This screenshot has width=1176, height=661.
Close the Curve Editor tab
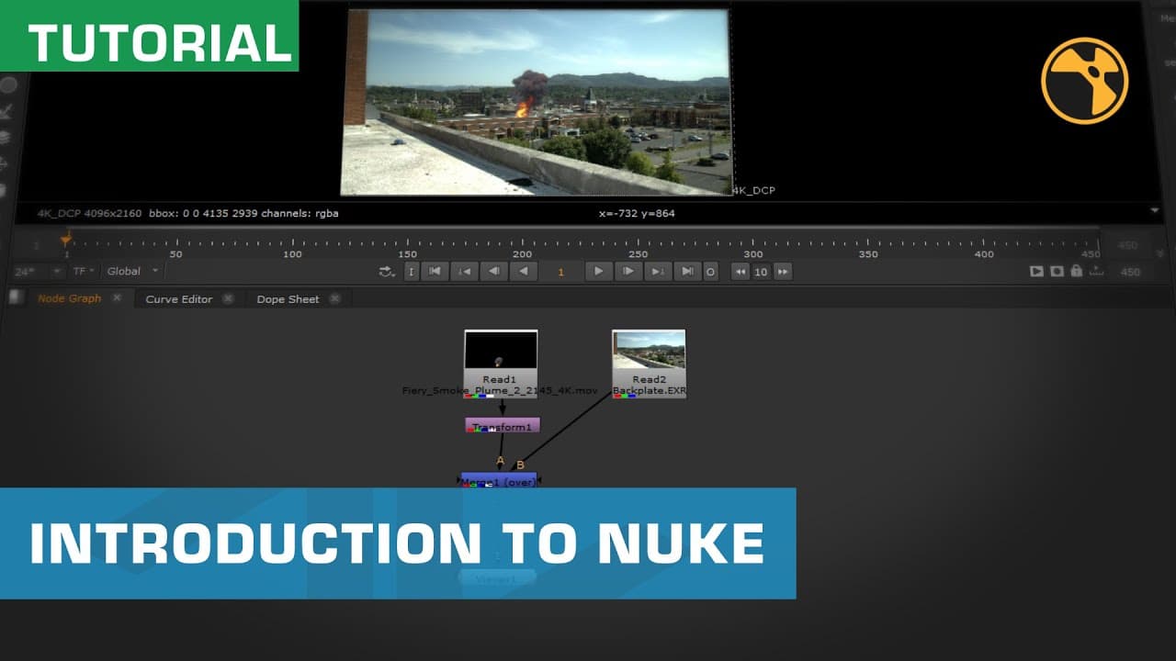(228, 299)
